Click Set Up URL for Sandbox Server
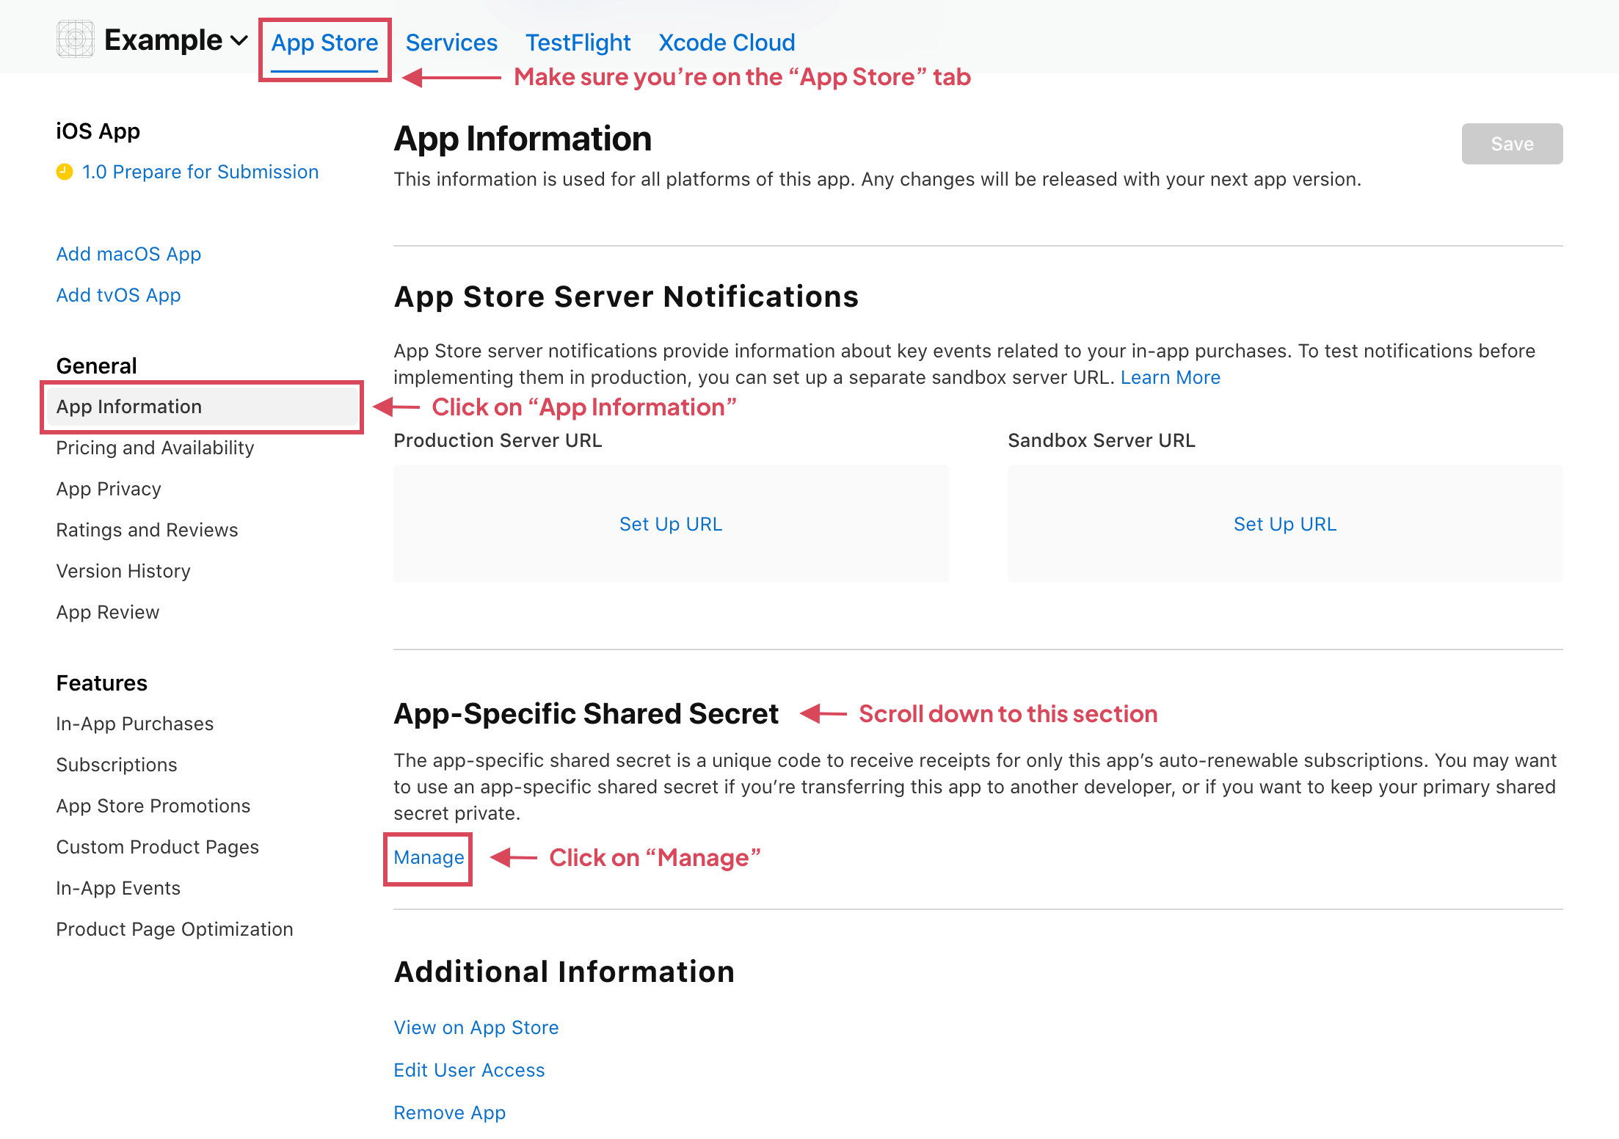Image resolution: width=1619 pixels, height=1139 pixels. 1284,524
